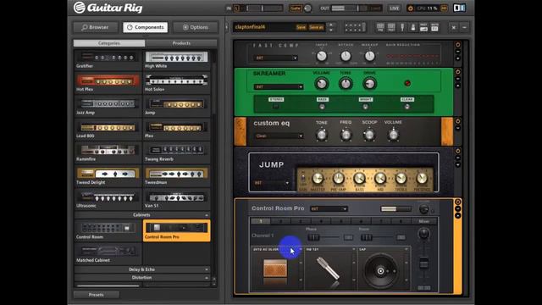
Task: Select the Tweedman amp thumbnail
Action: tap(177, 176)
